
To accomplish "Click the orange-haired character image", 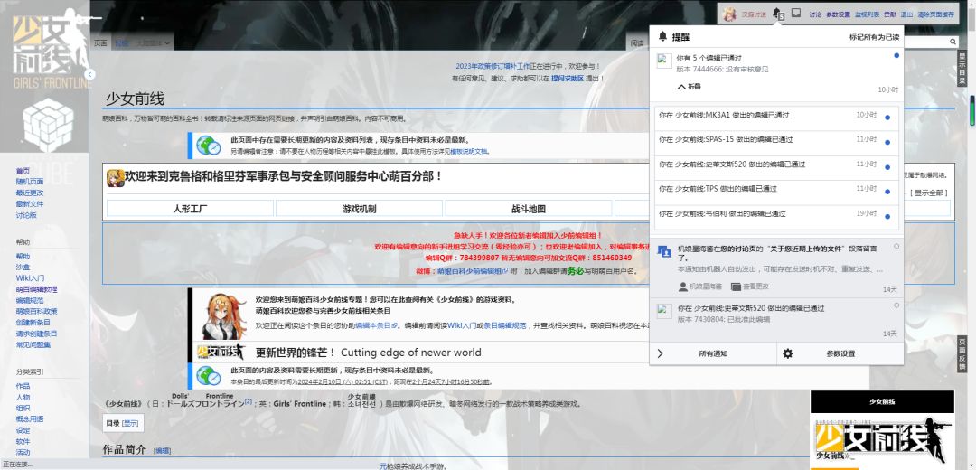I will tap(225, 316).
